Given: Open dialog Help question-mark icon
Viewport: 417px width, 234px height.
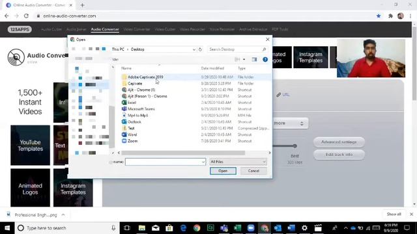Looking at the screenshot, I should [265, 59].
